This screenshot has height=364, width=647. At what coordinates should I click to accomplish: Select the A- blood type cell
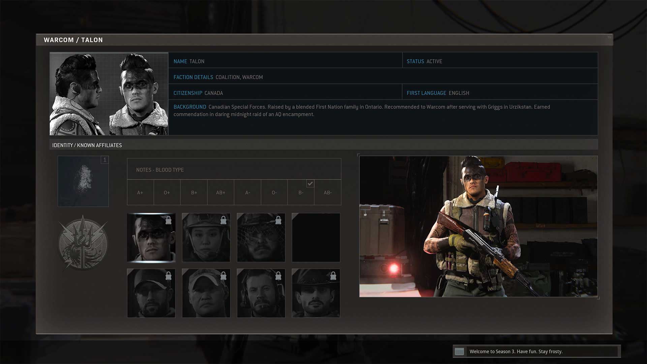pos(247,192)
